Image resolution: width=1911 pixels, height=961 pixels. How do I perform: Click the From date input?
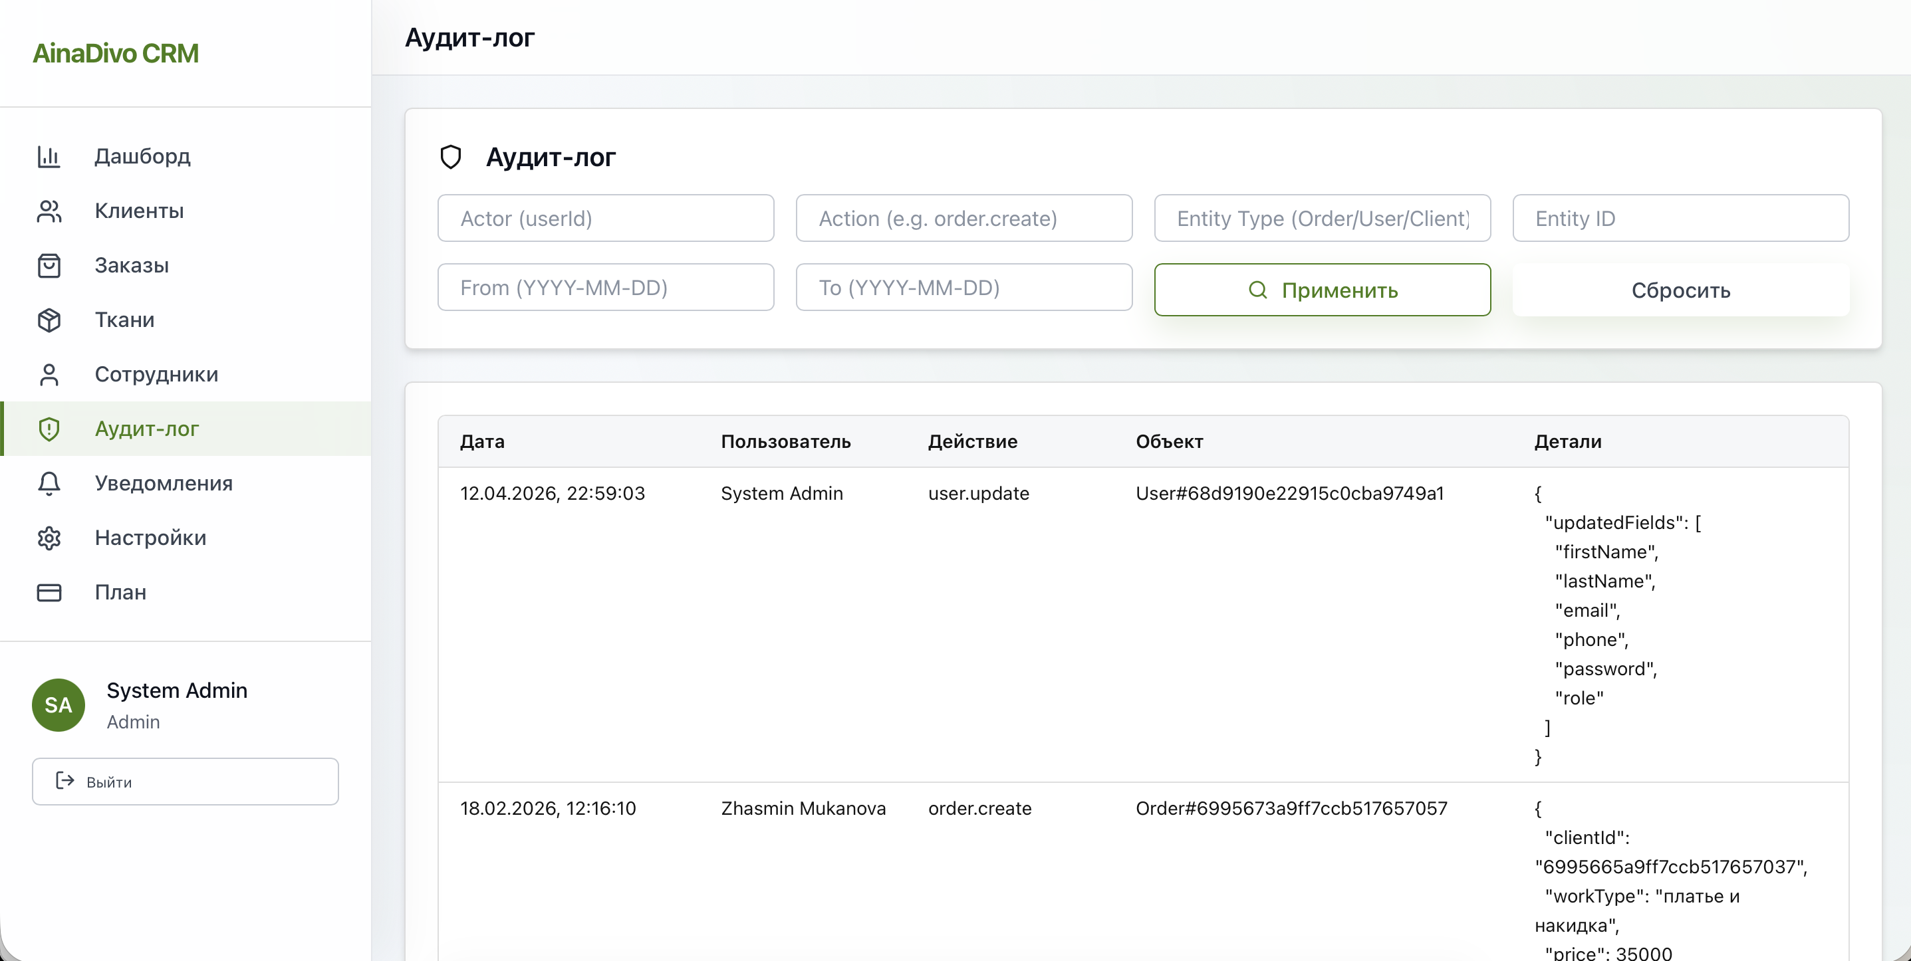[605, 287]
